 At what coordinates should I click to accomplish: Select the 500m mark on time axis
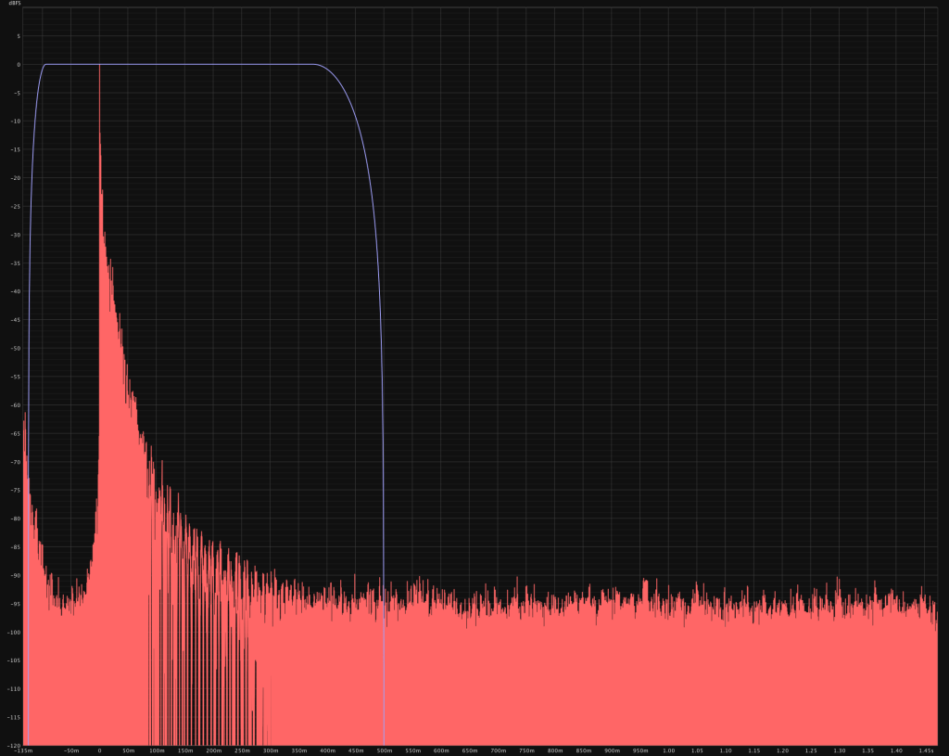tap(384, 750)
